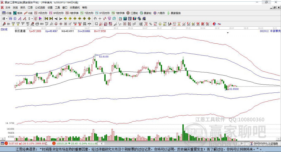Select the red circle-cross target tool

(56, 24)
